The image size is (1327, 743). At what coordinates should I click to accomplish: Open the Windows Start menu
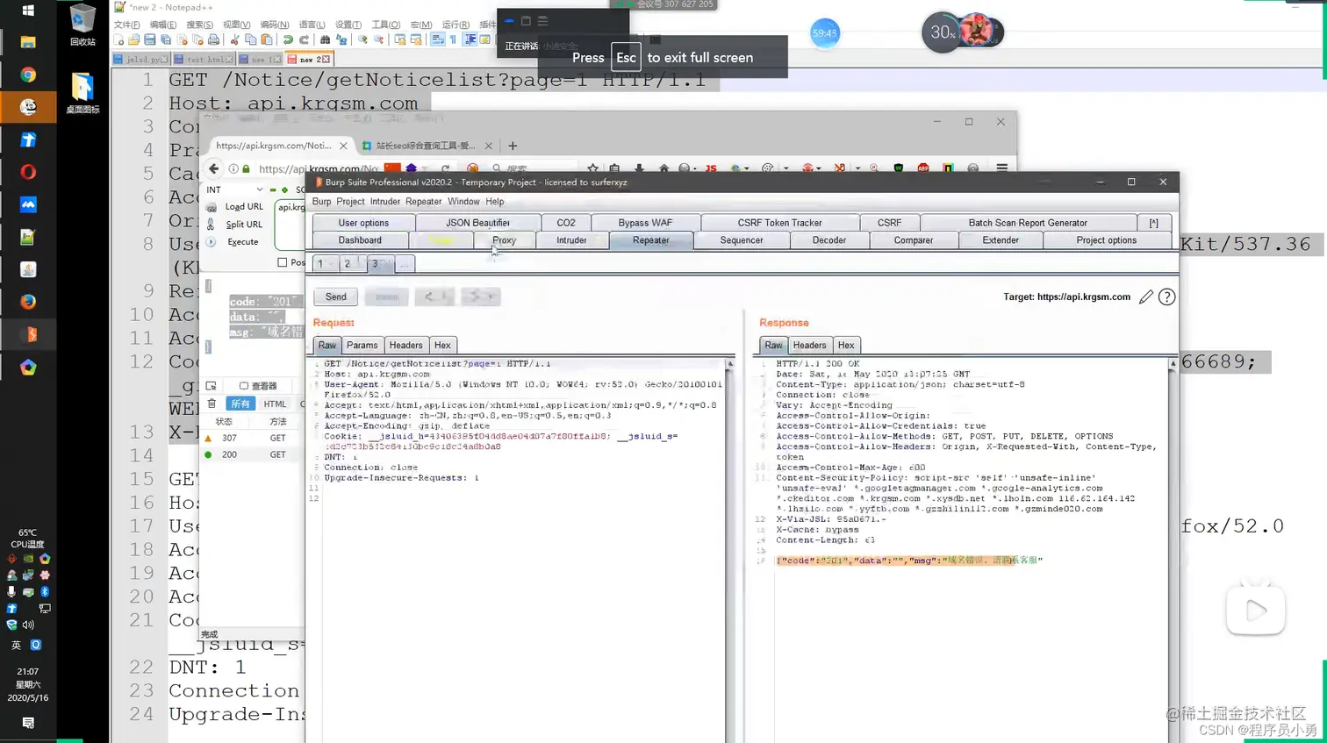tap(27, 10)
